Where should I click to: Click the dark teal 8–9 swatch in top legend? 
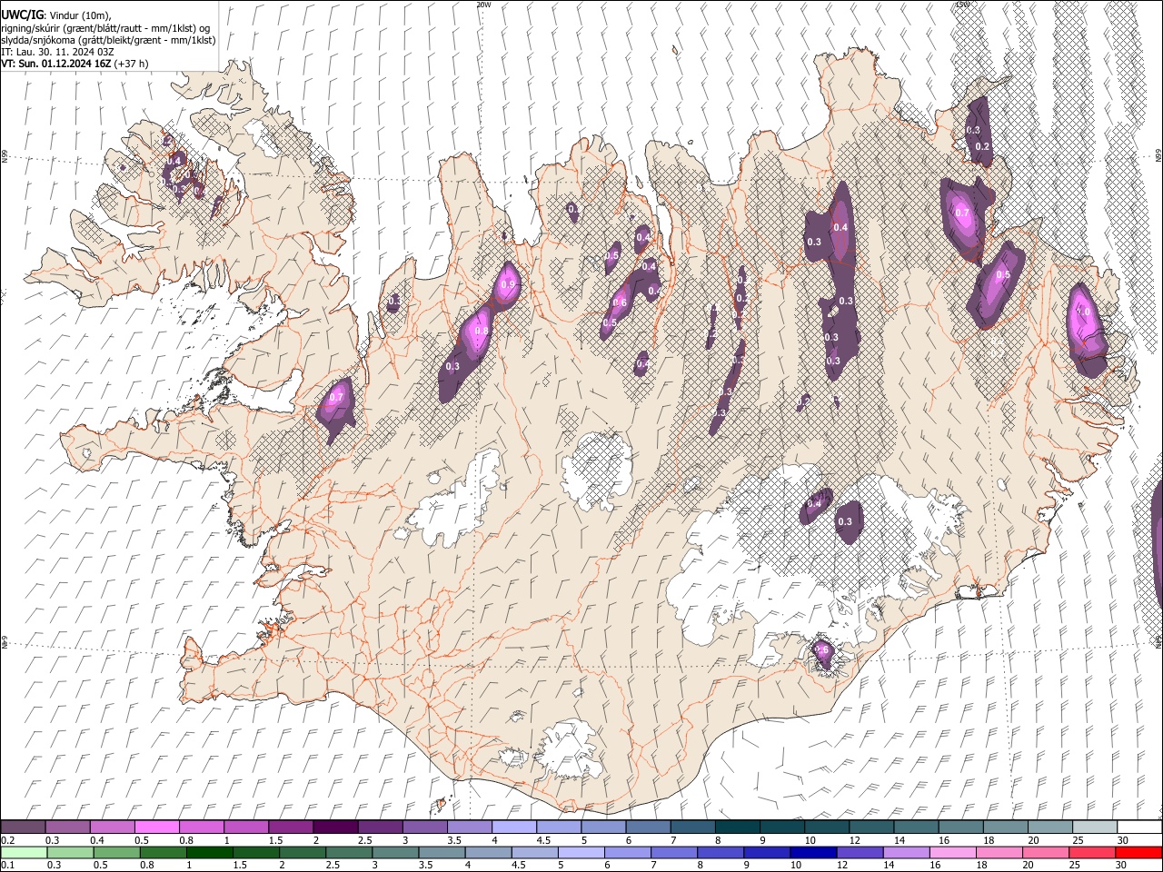[736, 827]
